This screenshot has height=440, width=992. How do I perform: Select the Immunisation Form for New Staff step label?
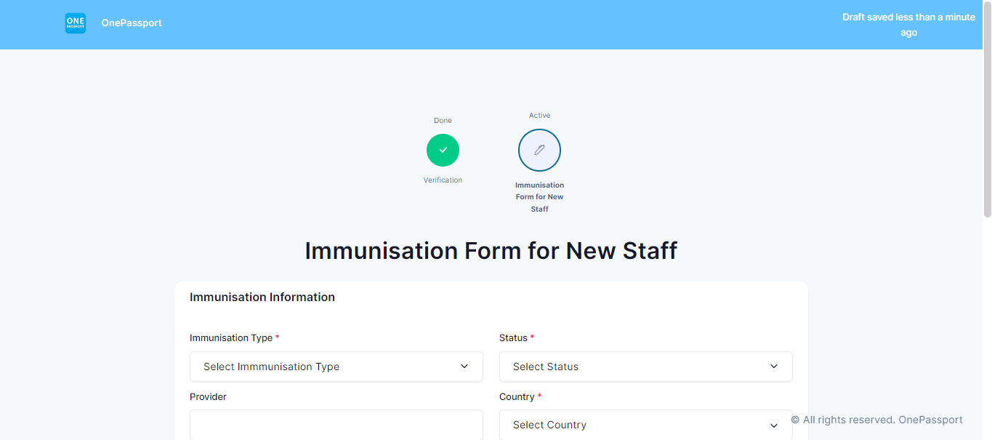tap(539, 197)
